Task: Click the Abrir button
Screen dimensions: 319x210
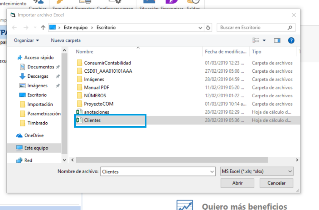Action: tap(238, 183)
